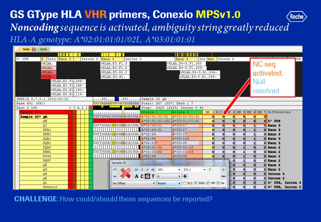321x222 pixels.
Task: Click the plus button beside base dropdown
Action: click(185, 176)
